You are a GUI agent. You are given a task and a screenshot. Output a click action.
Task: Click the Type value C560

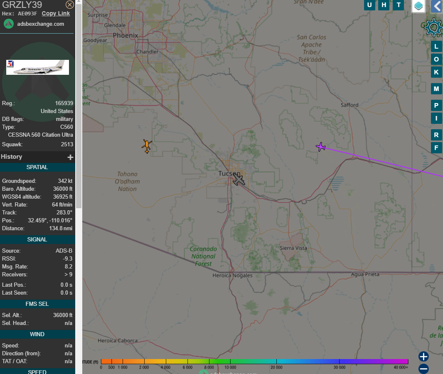(x=66, y=127)
